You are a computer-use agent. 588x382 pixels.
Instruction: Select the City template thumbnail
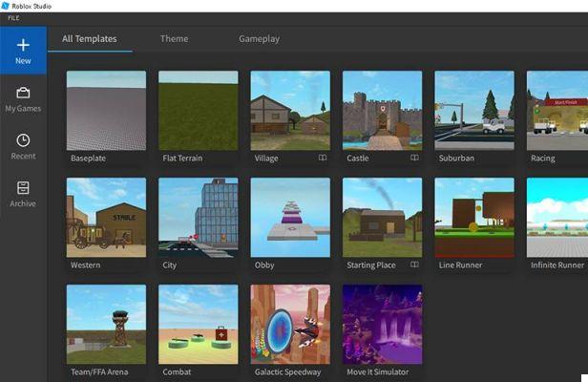(199, 218)
